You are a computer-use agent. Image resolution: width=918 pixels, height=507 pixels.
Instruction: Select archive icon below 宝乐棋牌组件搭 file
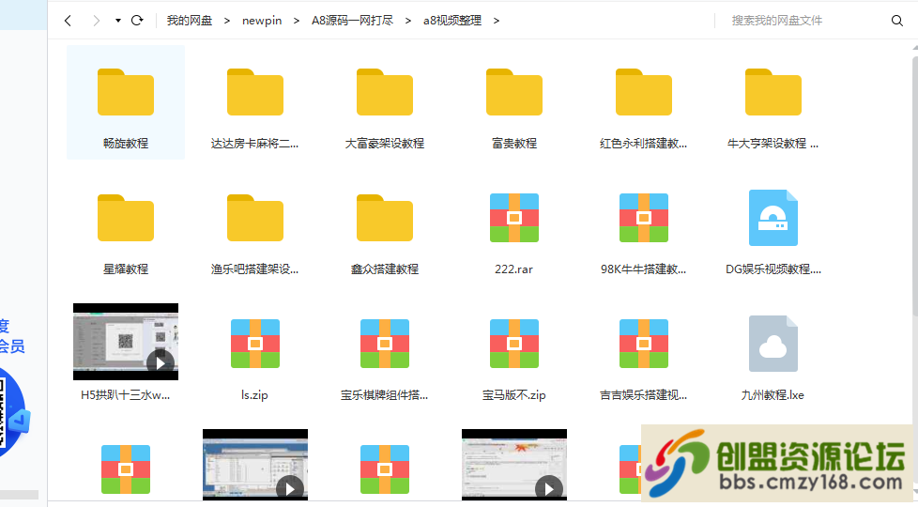[x=385, y=469]
